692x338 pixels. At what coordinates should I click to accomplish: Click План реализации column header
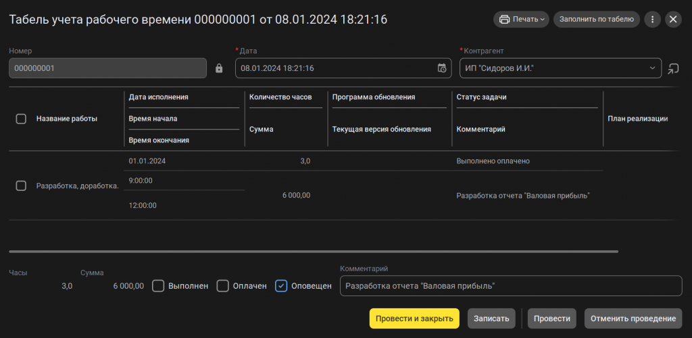coord(637,119)
